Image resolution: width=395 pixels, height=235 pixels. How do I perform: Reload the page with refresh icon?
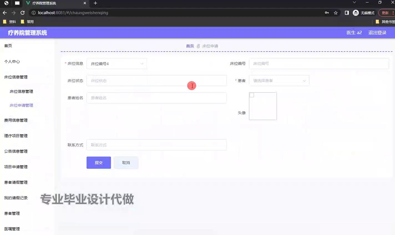click(x=22, y=13)
